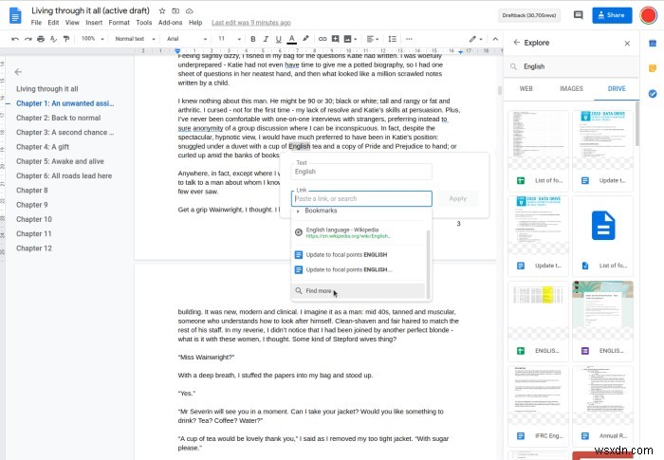This screenshot has height=460, width=664.
Task: Open the Keep notes side panel icon
Action: [x=653, y=68]
